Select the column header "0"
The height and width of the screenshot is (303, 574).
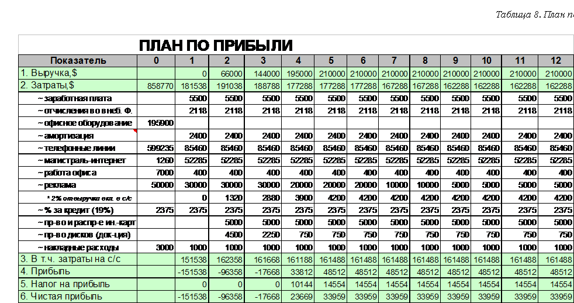(156, 60)
